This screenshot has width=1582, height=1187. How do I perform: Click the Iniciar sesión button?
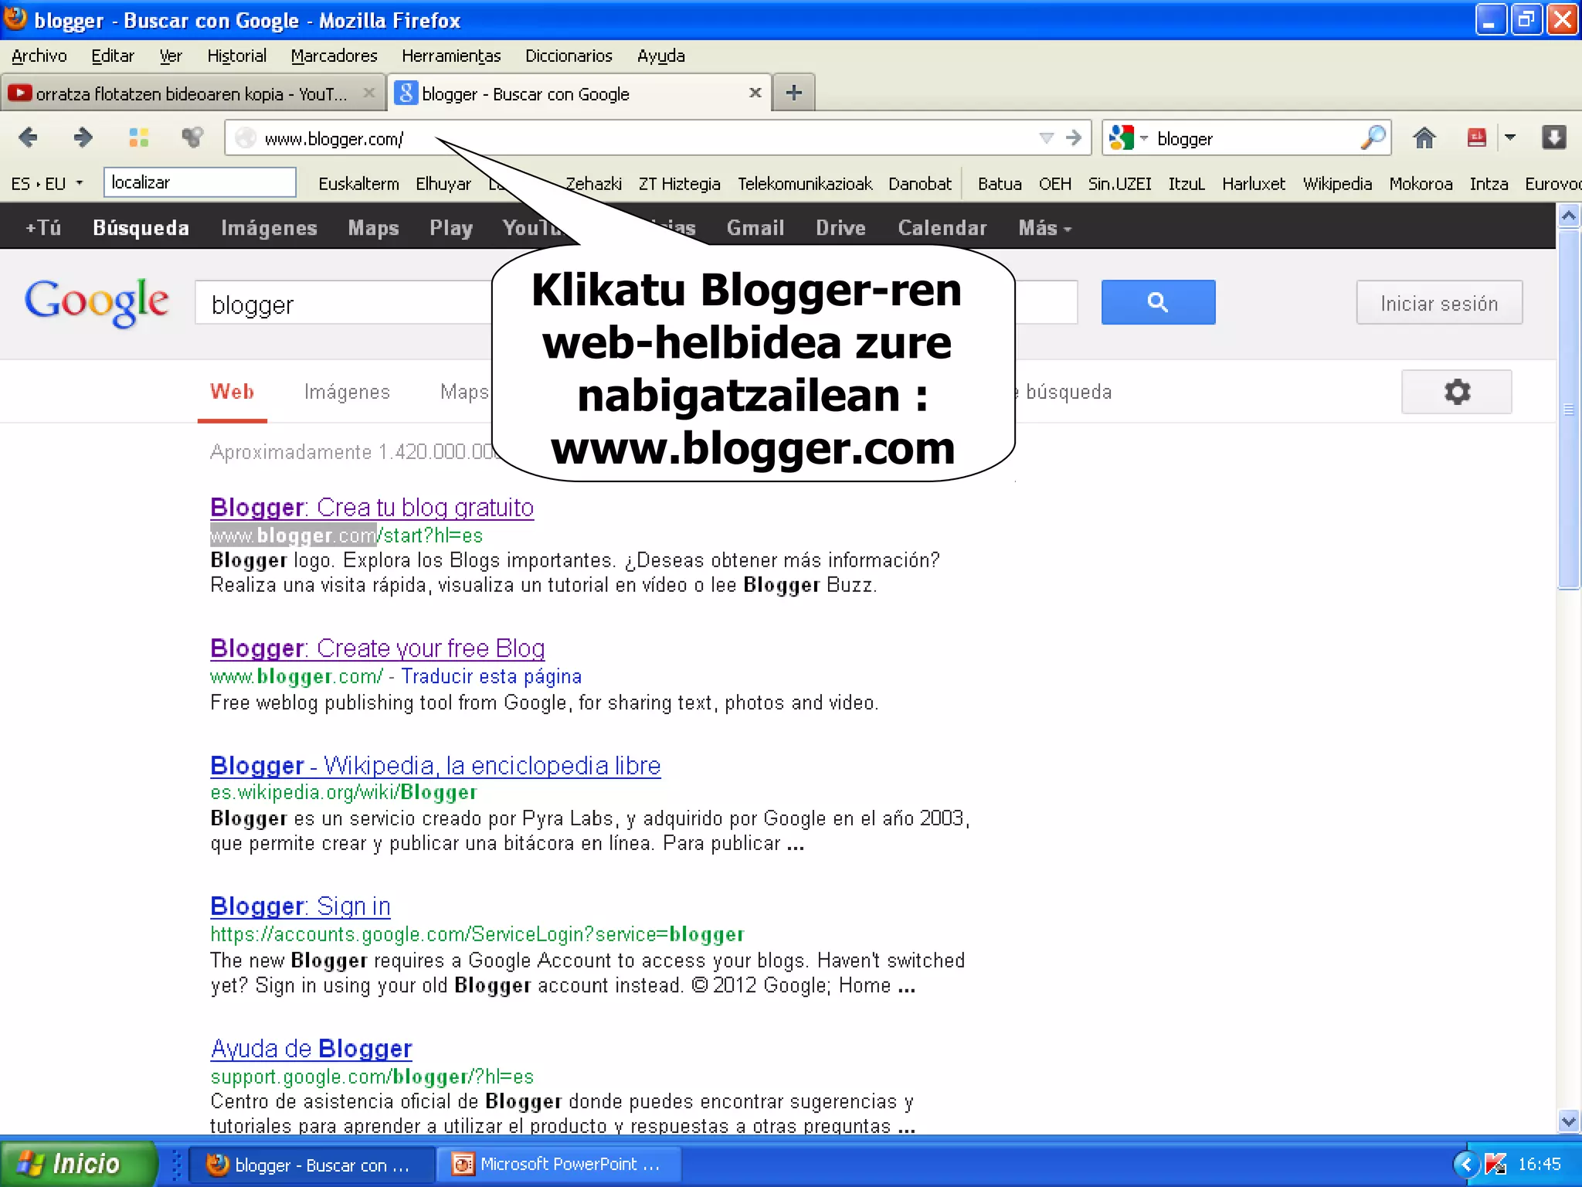1439,303
